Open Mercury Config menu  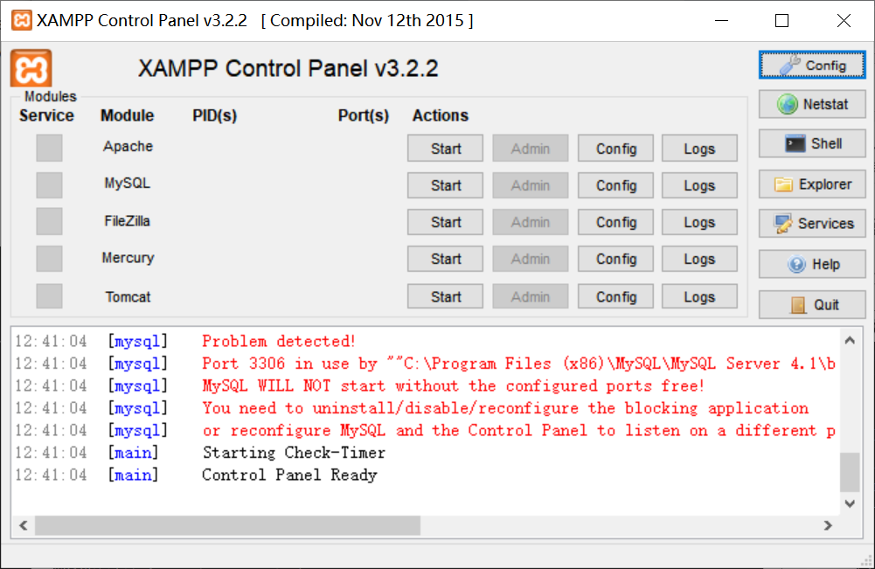pos(615,259)
